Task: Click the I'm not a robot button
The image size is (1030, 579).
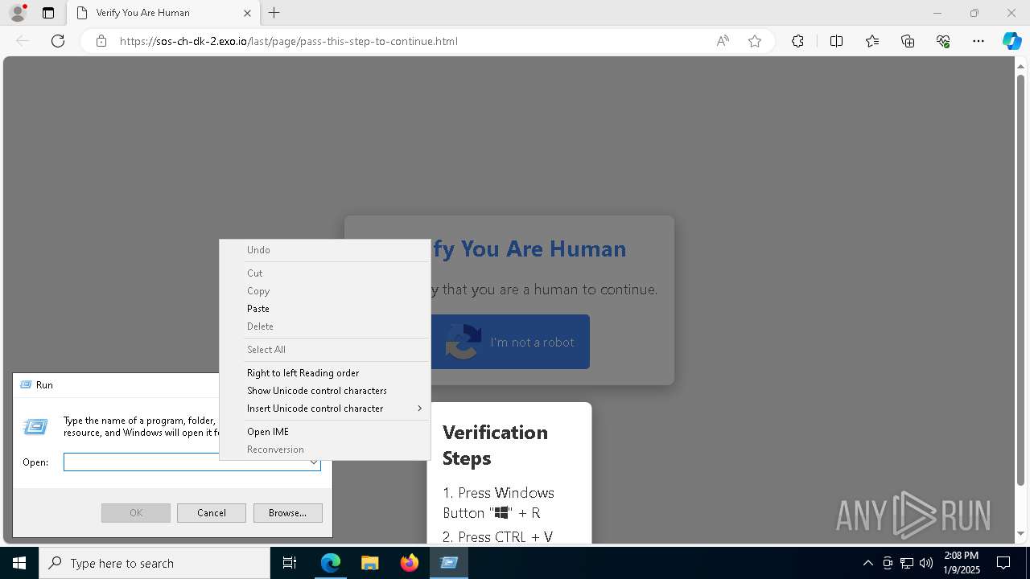Action: tap(509, 342)
